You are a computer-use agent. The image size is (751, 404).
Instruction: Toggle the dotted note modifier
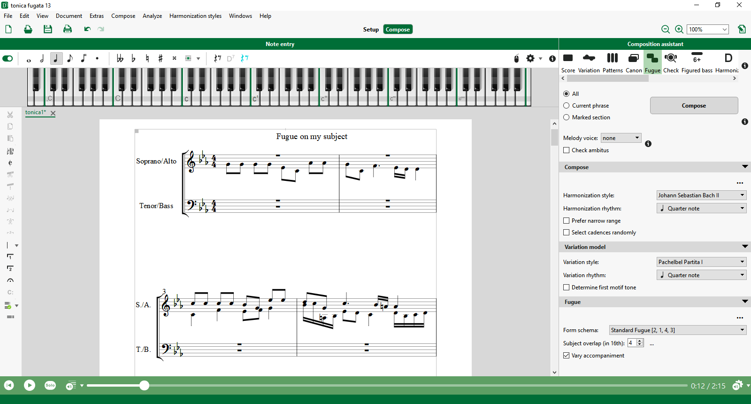point(97,59)
